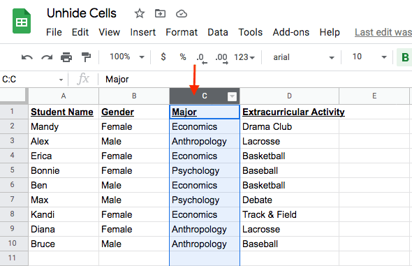Select column E header

pyautogui.click(x=374, y=96)
